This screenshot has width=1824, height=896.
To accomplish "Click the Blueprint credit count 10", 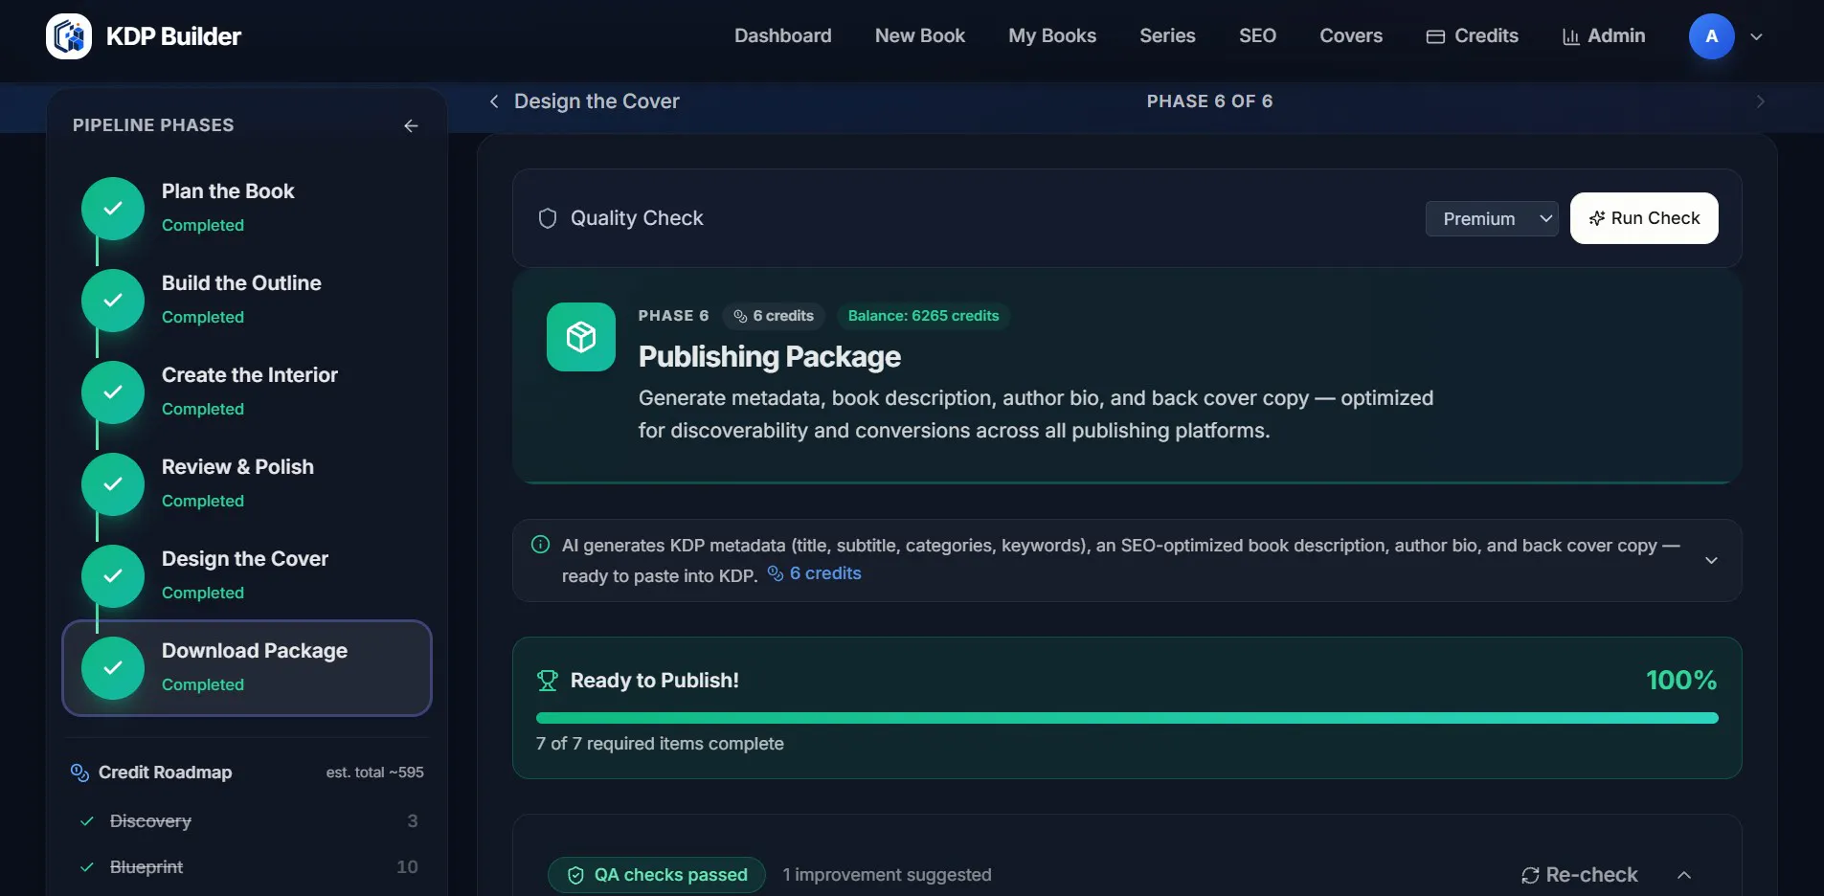I will pos(407,867).
